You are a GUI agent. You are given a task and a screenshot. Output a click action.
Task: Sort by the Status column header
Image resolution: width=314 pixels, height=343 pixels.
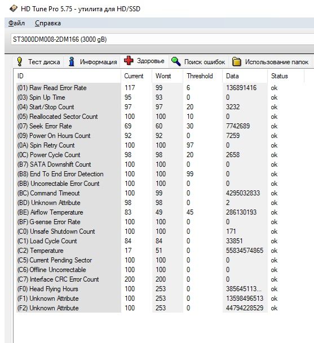click(x=286, y=76)
